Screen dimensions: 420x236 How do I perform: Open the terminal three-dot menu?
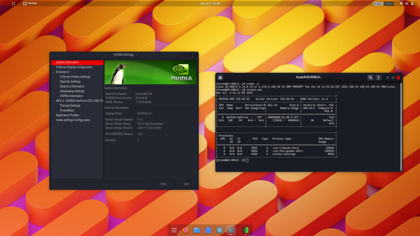click(378, 78)
